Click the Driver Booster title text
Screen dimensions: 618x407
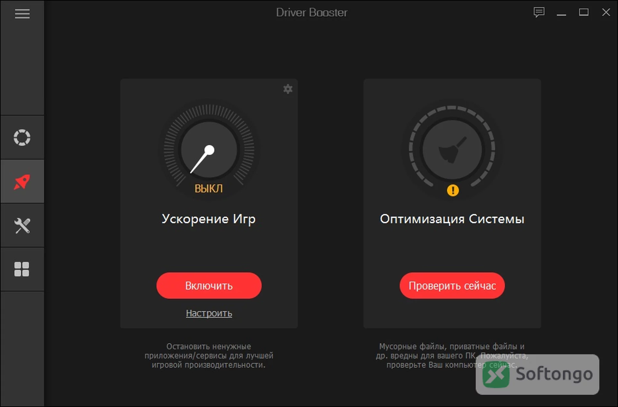(x=312, y=13)
